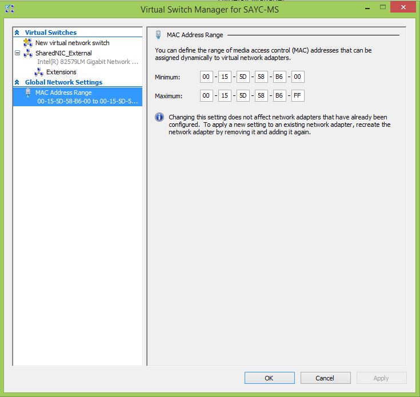
Task: Click the Maximum third octet field 5D
Action: tap(243, 95)
